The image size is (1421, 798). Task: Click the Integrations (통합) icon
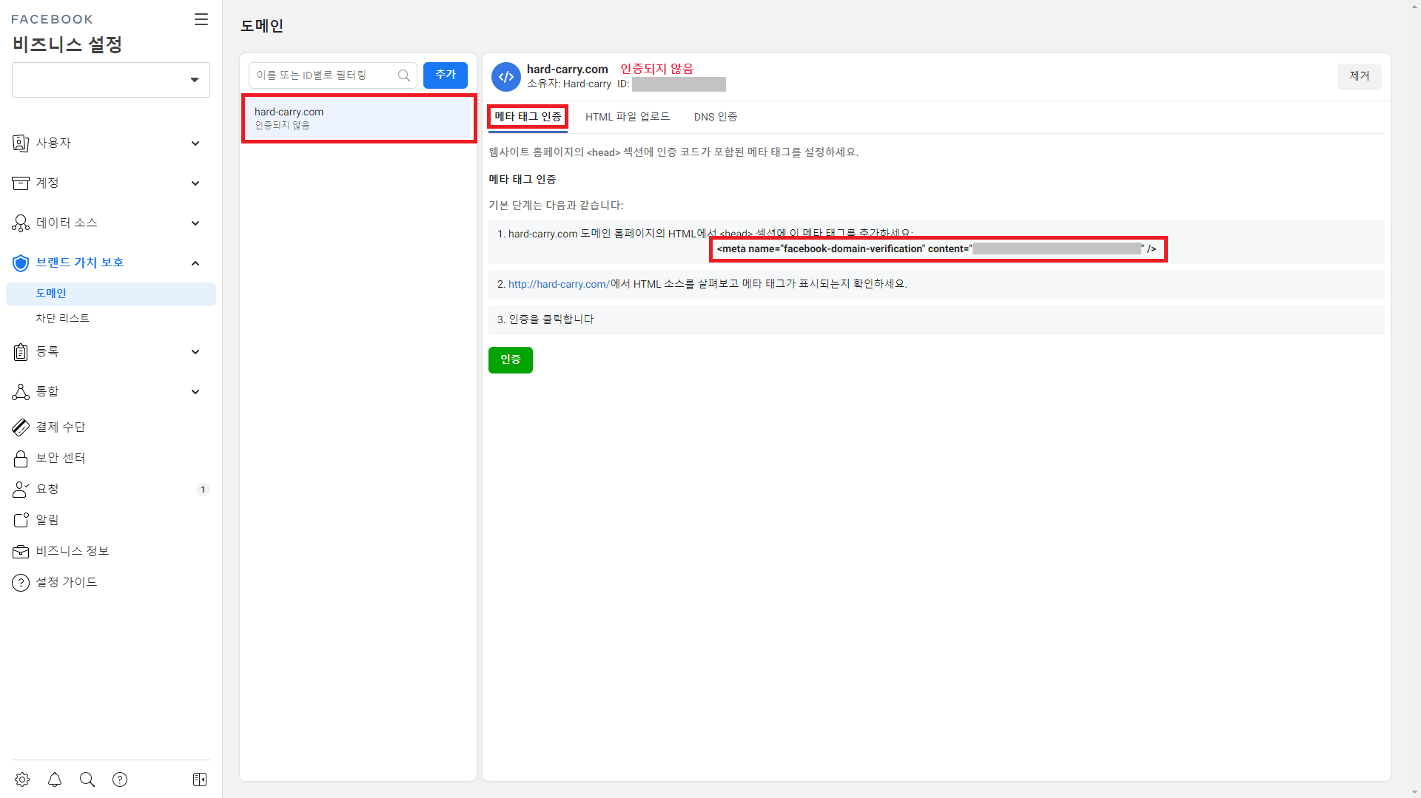21,391
